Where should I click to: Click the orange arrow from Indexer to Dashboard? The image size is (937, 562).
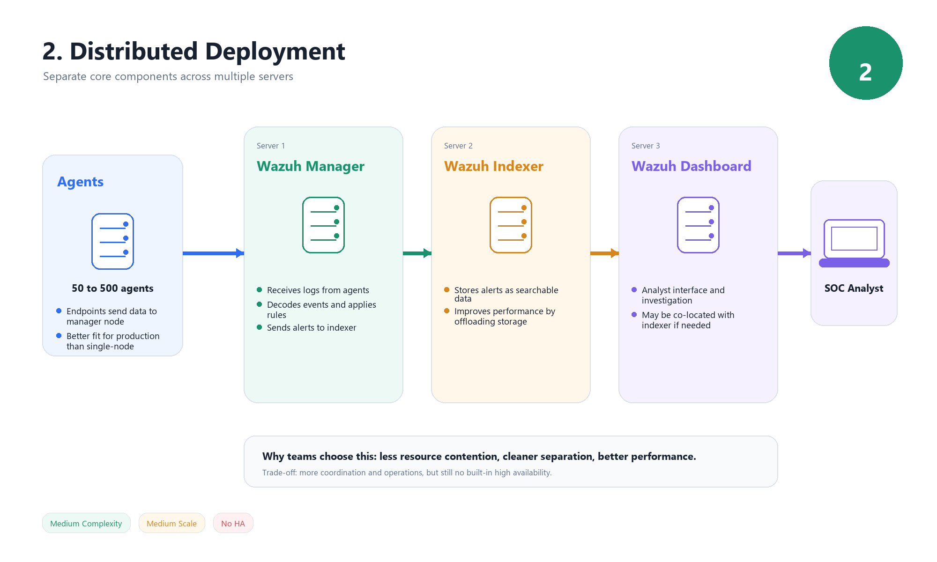(x=604, y=253)
